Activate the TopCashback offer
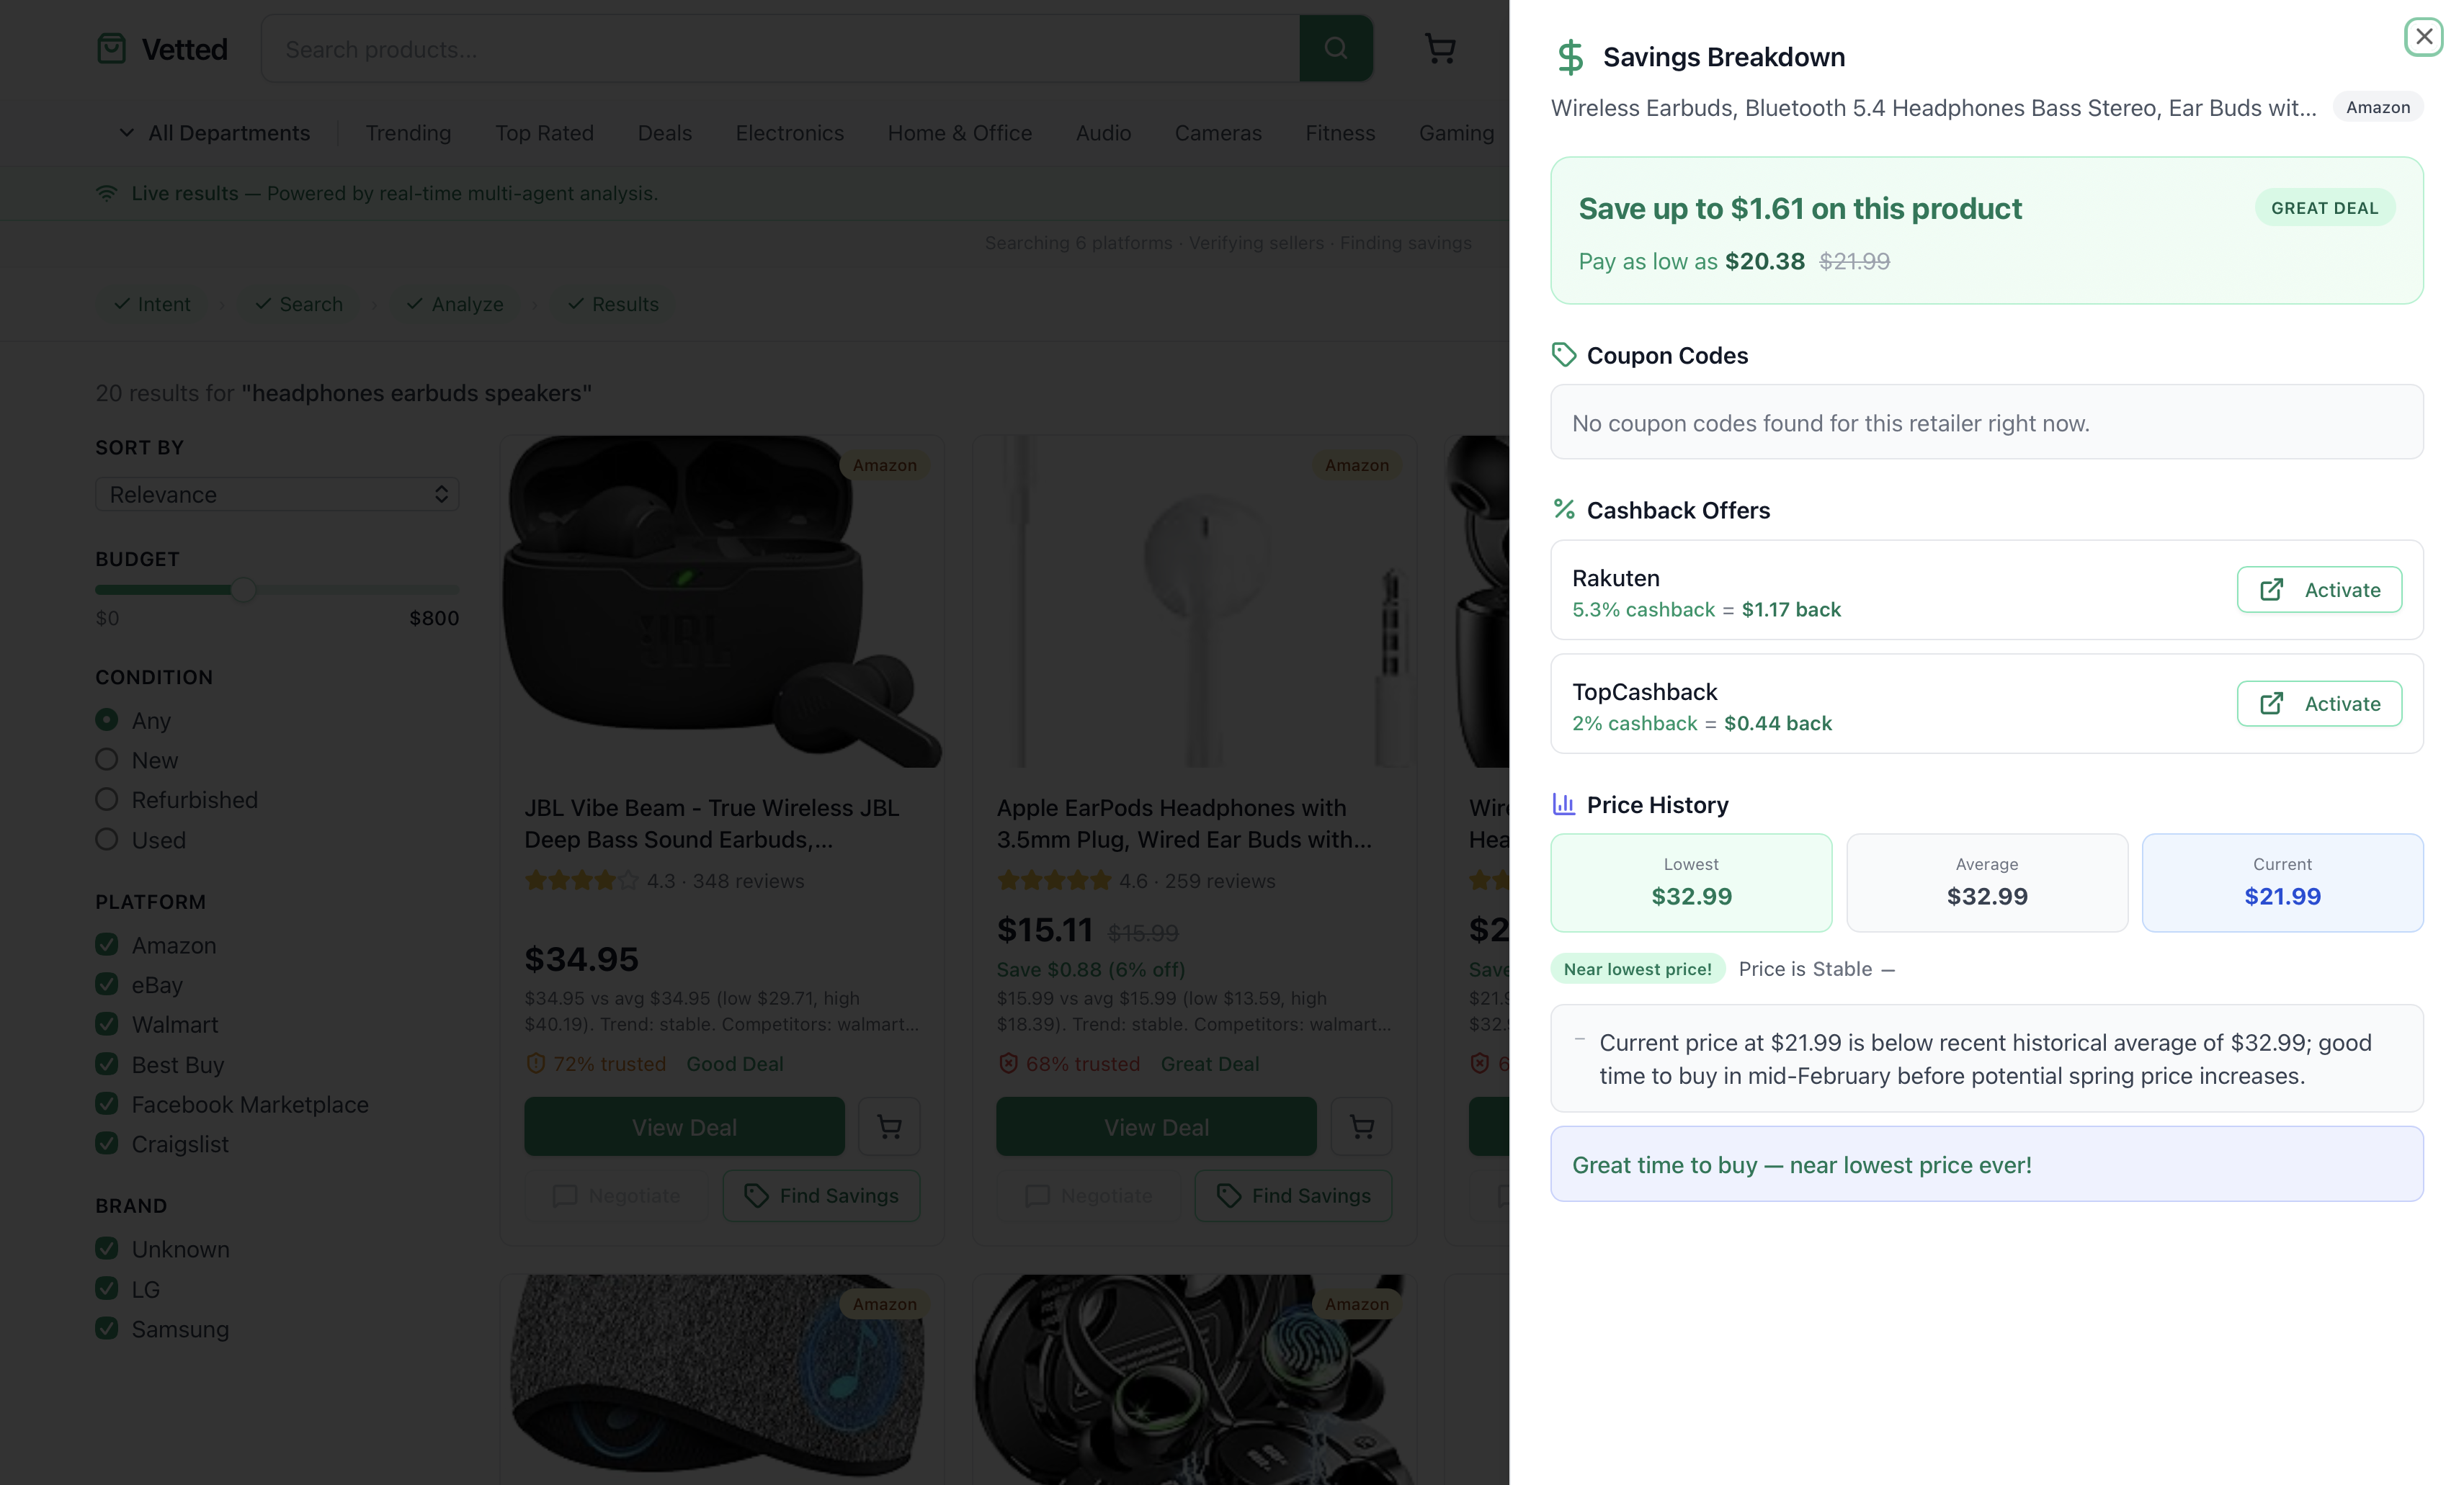The width and height of the screenshot is (2464, 1485). pos(2319,704)
